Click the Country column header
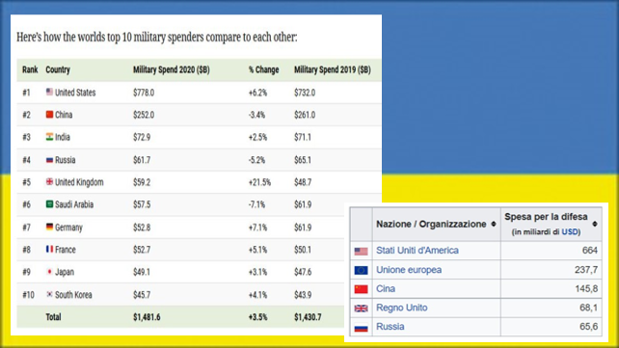 [x=58, y=69]
